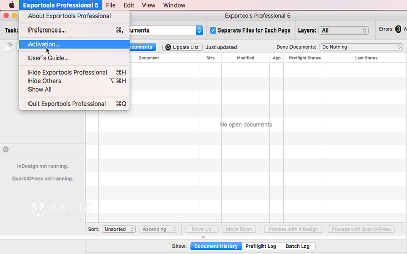Toggle Separate Files for Each Page checkbox
Viewport: 407px width, 254px height.
point(213,30)
